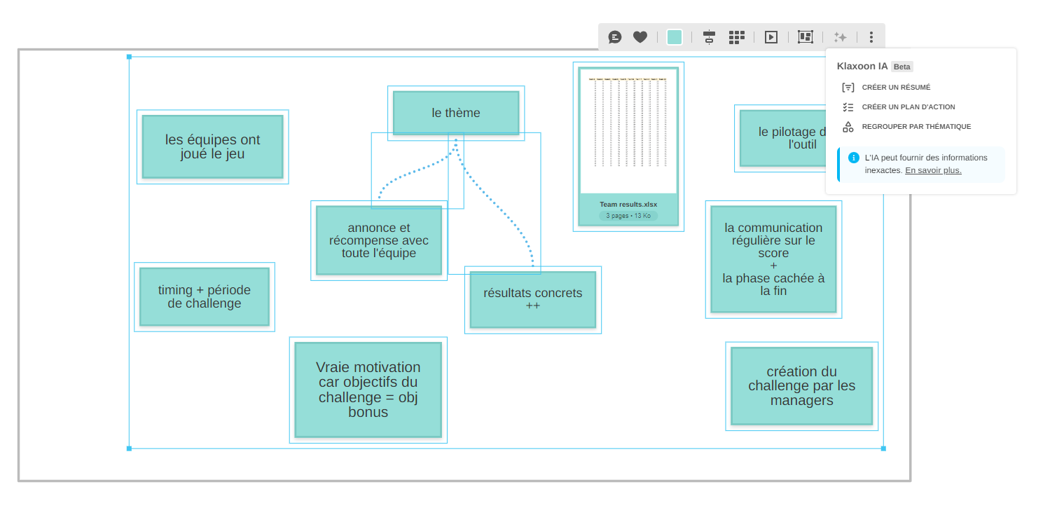Open the three-dot more options menu
This screenshot has width=1050, height=529.
[871, 37]
